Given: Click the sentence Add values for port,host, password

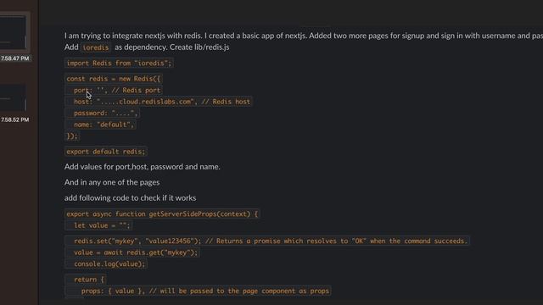Looking at the screenshot, I should (x=142, y=167).
